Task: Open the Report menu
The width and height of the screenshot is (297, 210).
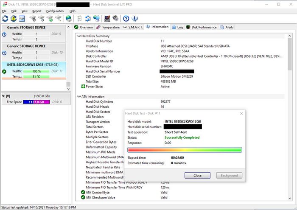Action: click(37, 11)
